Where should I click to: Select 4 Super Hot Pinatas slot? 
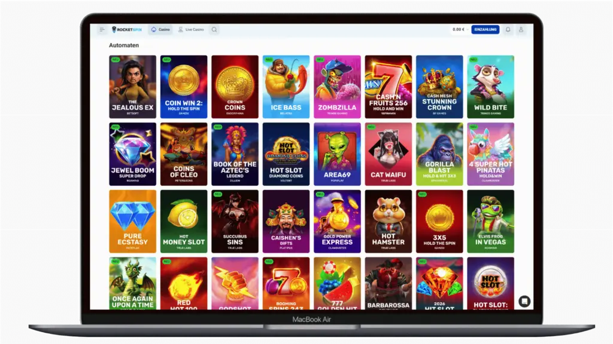pos(491,154)
